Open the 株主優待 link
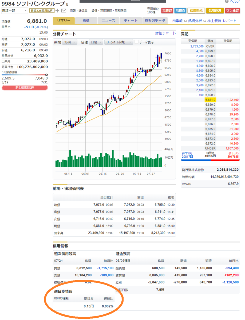 click(x=214, y=21)
